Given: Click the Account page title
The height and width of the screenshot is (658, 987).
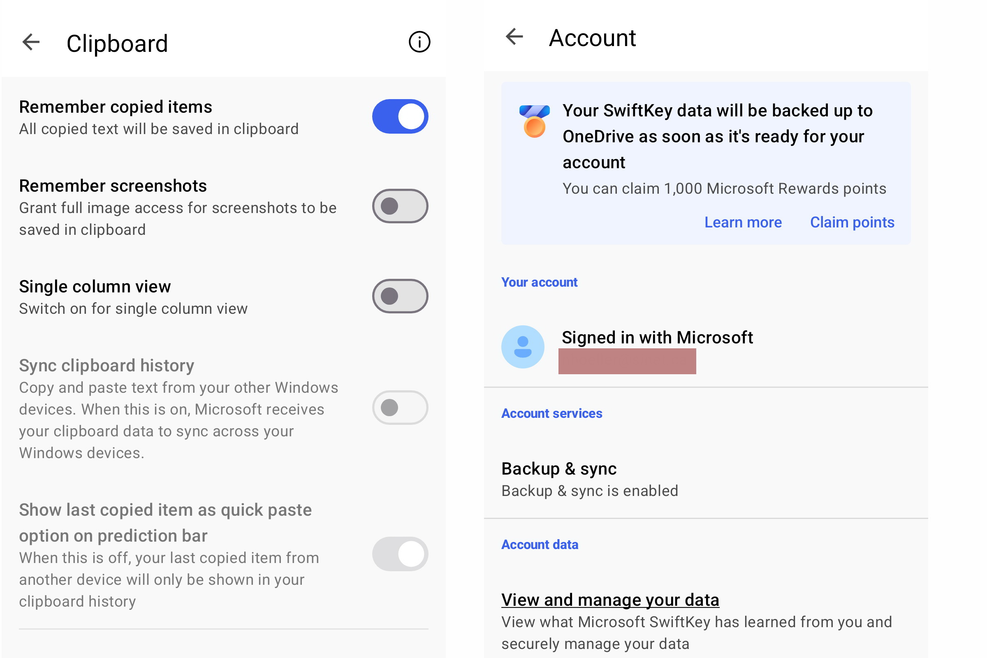Looking at the screenshot, I should pyautogui.click(x=592, y=38).
